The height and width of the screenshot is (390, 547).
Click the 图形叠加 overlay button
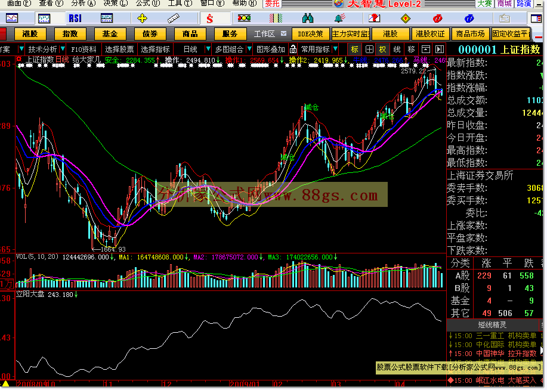coord(271,49)
